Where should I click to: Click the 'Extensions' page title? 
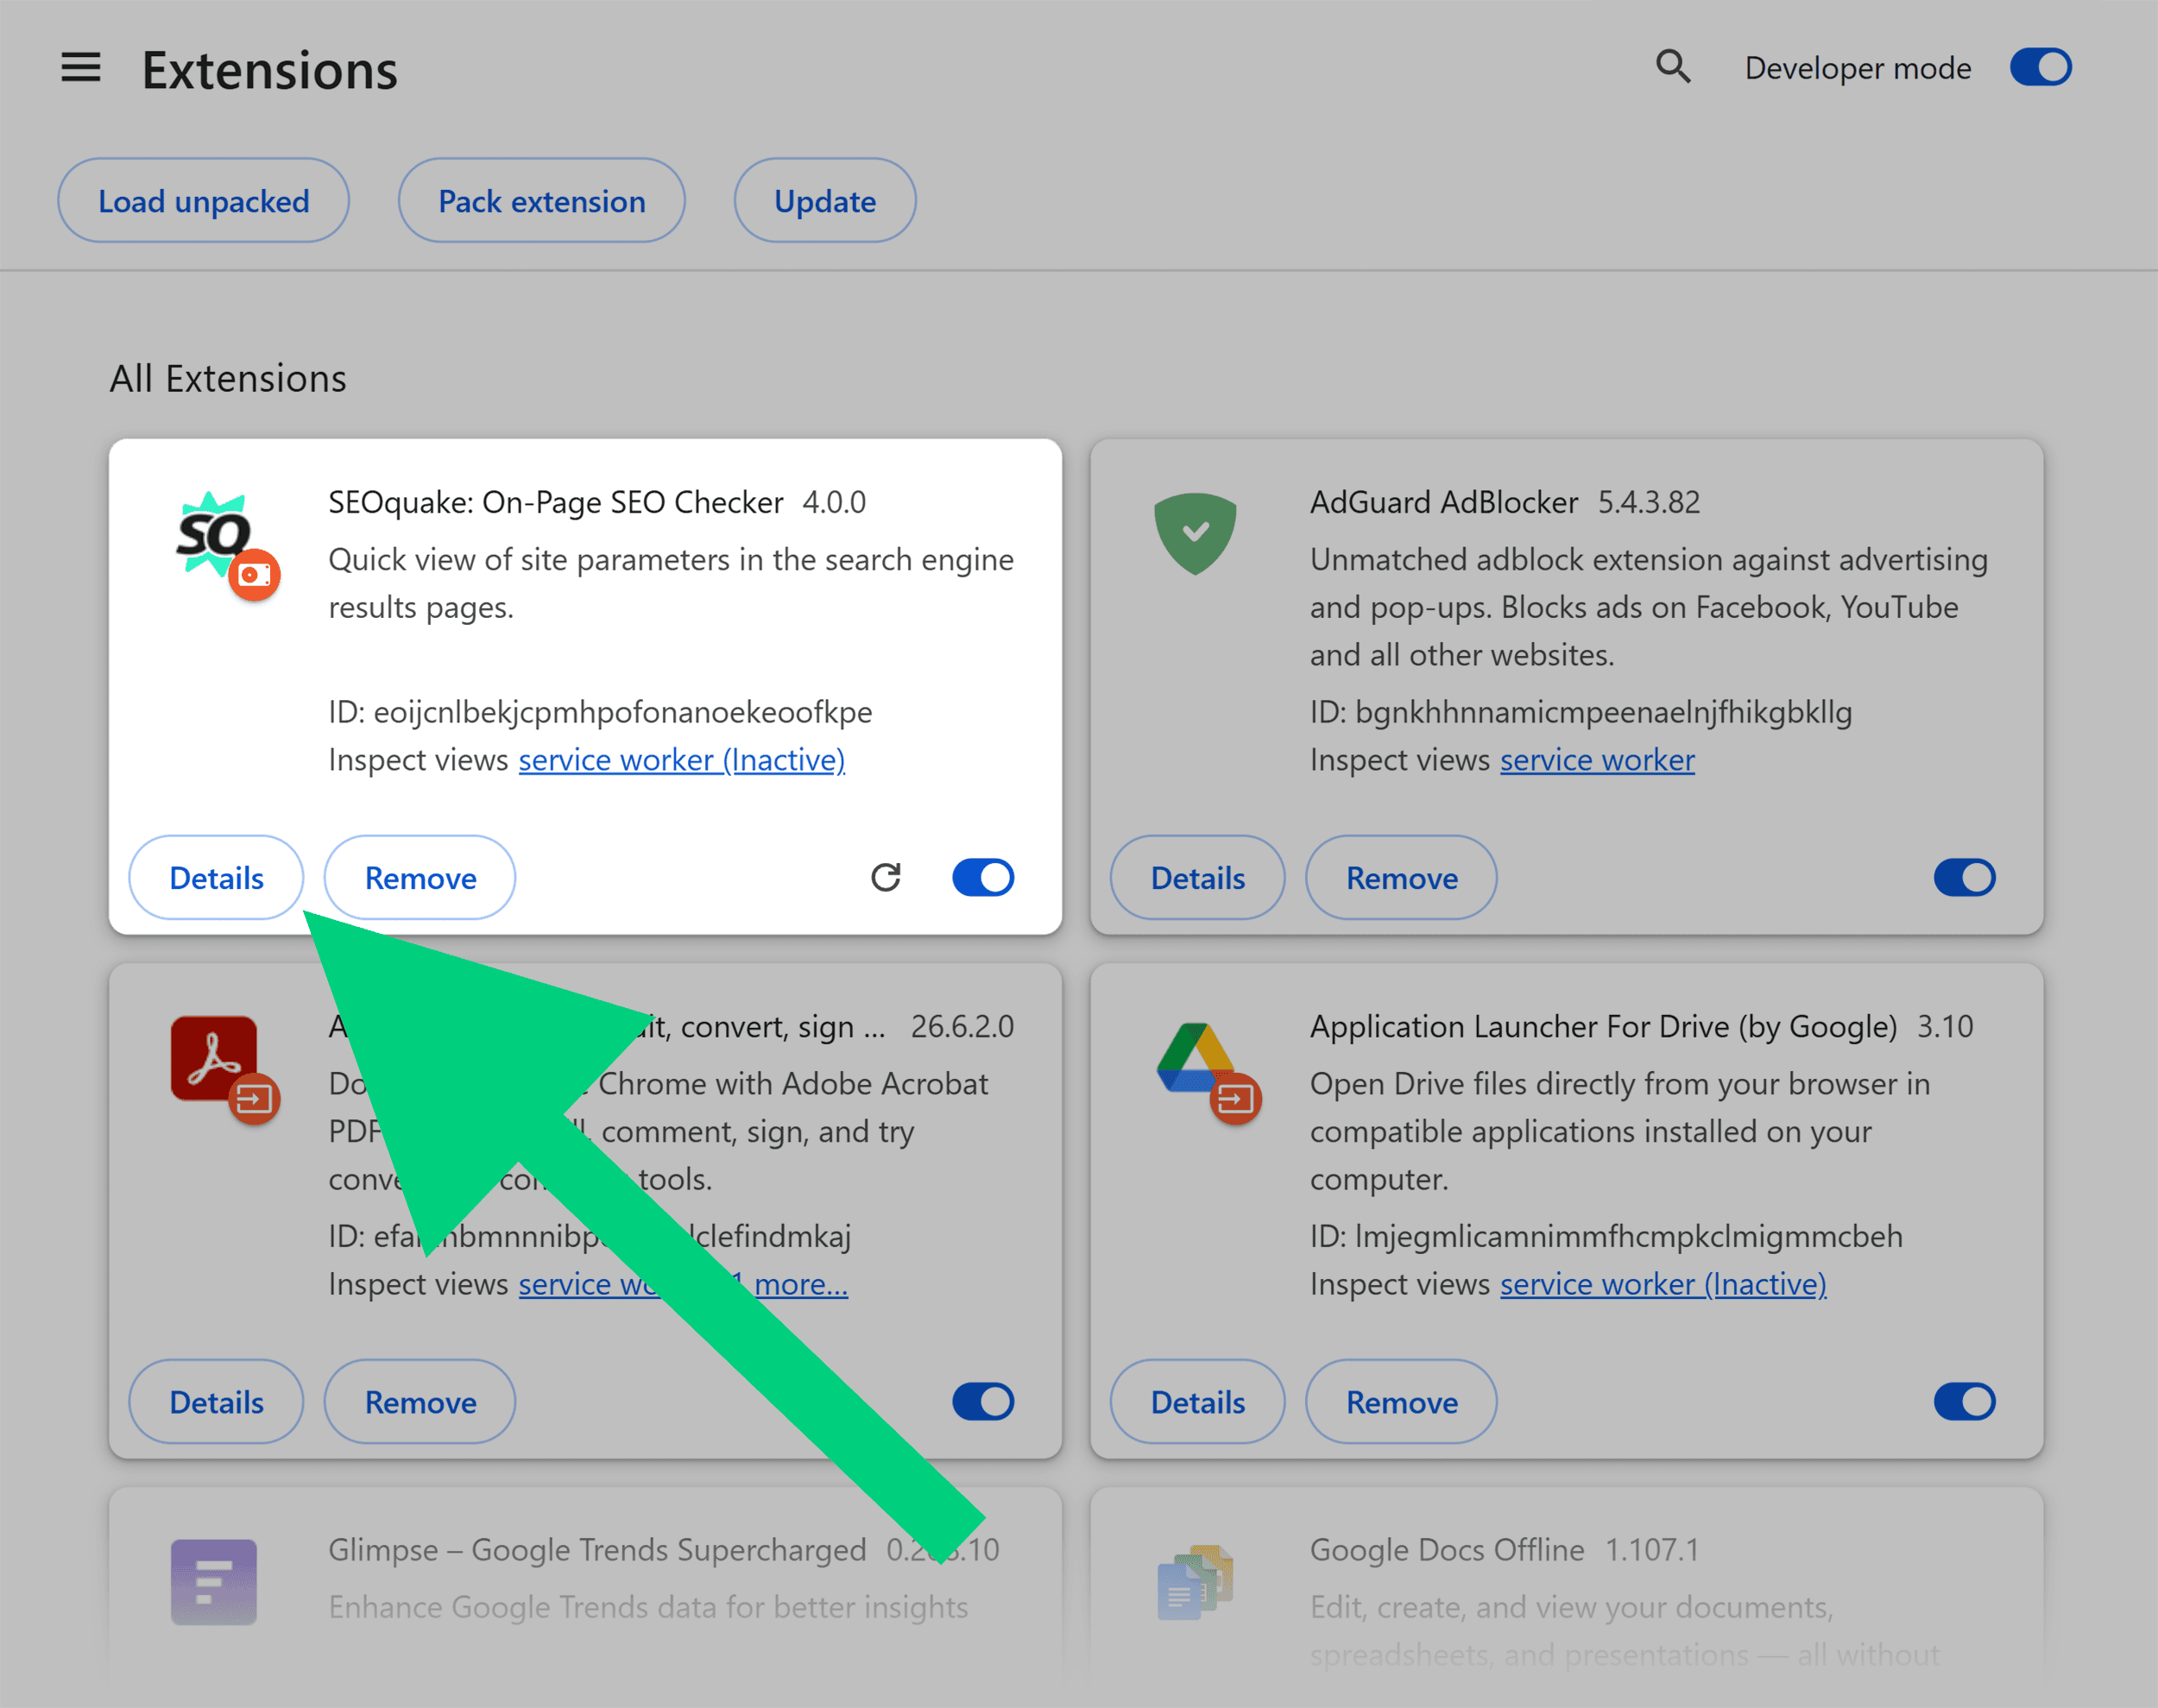(270, 70)
